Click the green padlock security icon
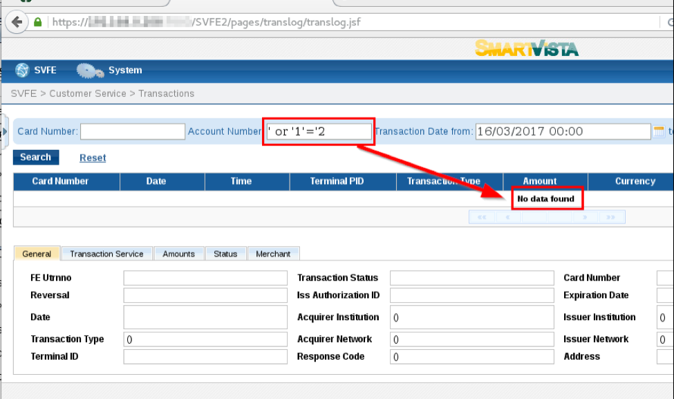The height and width of the screenshot is (399, 674). tap(38, 22)
